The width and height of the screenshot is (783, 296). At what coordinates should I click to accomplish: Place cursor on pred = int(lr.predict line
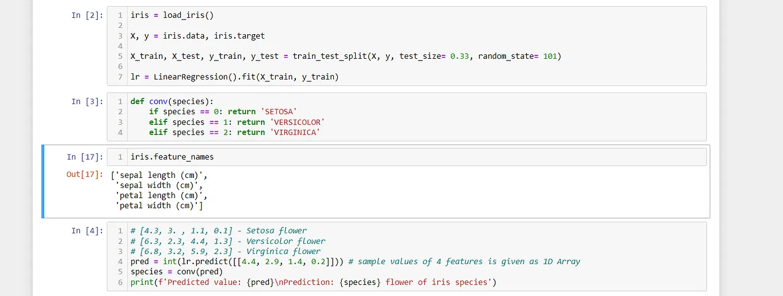(355, 261)
